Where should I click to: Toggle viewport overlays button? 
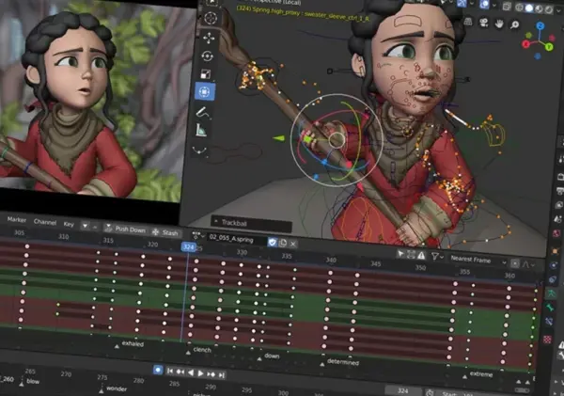point(484,4)
